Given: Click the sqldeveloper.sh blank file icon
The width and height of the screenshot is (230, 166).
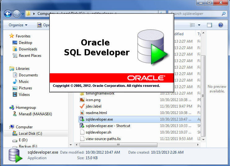Looking at the screenshot, I should click(x=82, y=132).
